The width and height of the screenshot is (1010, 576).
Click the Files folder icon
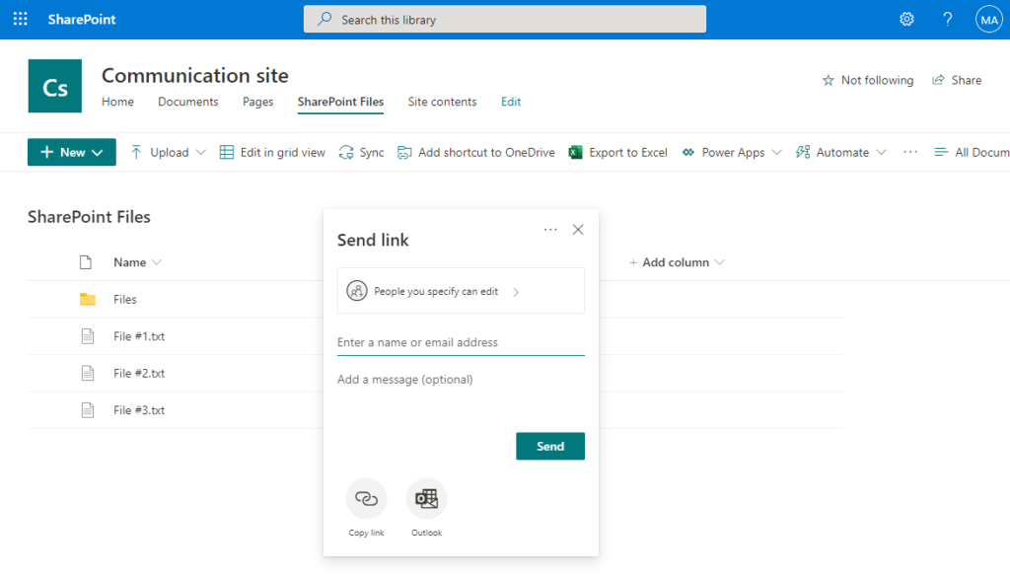click(x=88, y=299)
